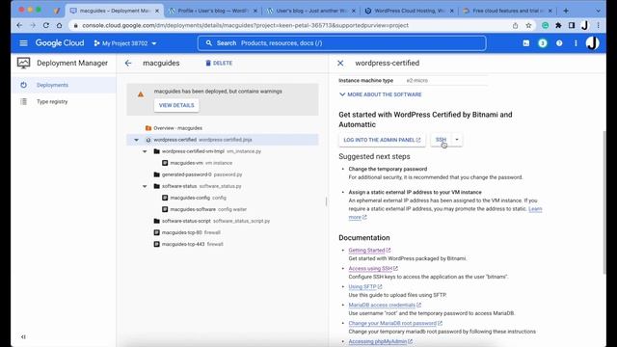617x347 pixels.
Task: Switch to User's blog Just another tab
Action: tap(310, 11)
